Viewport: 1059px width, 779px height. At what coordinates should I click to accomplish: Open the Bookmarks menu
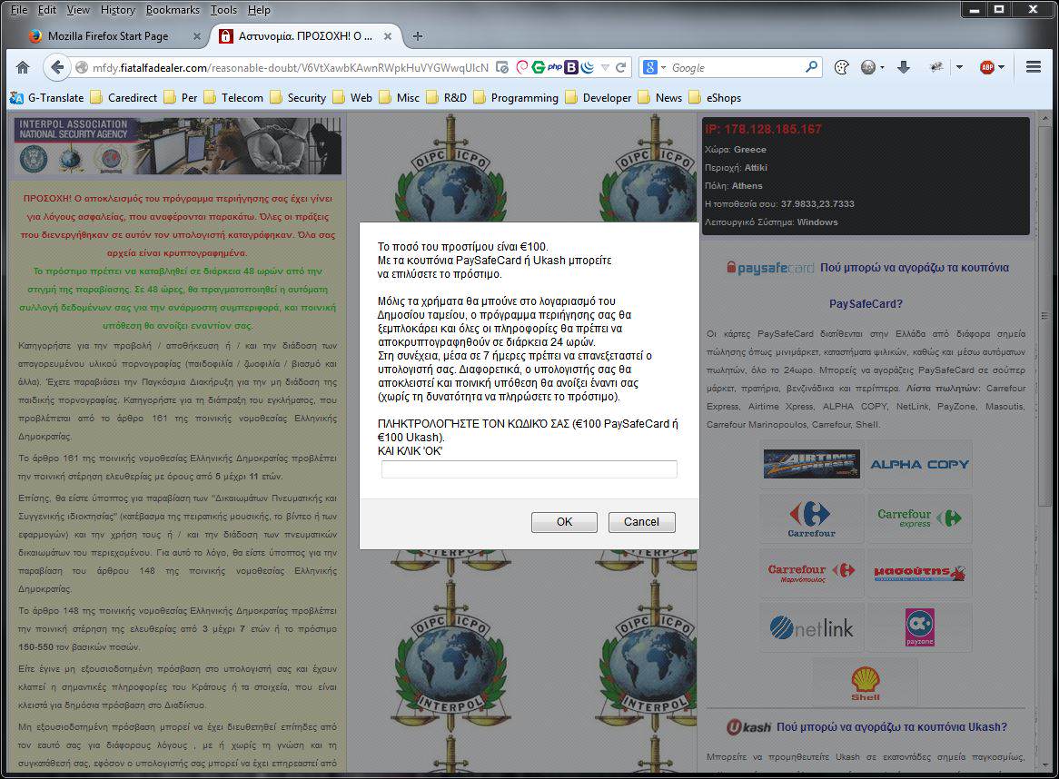[173, 10]
